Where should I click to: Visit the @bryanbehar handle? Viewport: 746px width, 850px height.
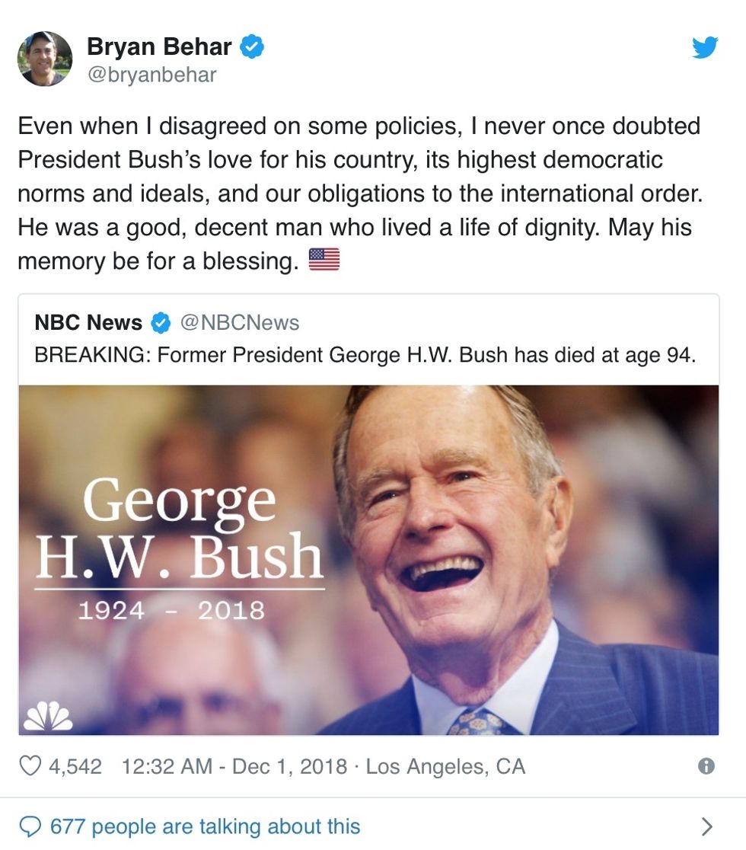coord(151,75)
